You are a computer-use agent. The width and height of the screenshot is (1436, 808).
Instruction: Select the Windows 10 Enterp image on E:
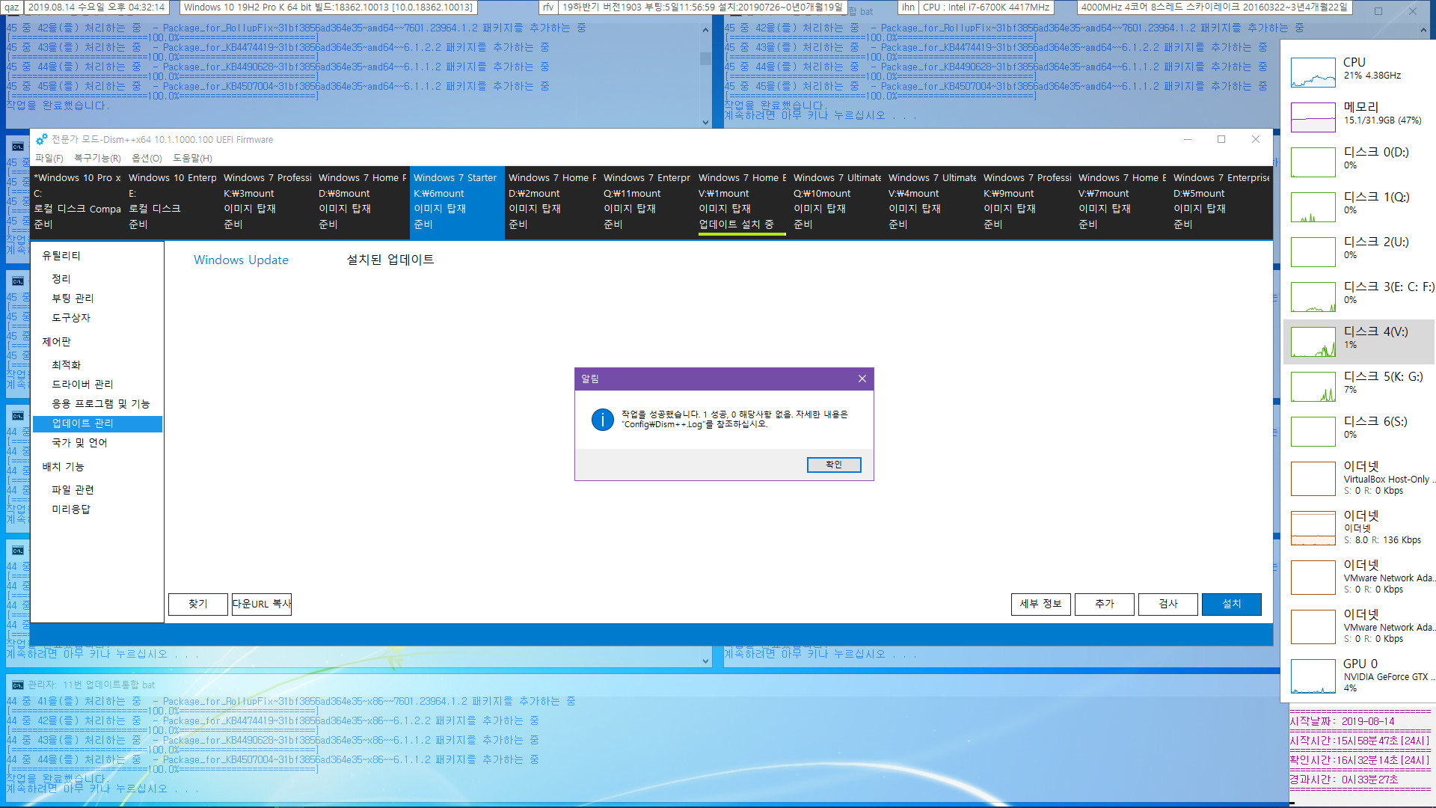click(172, 201)
